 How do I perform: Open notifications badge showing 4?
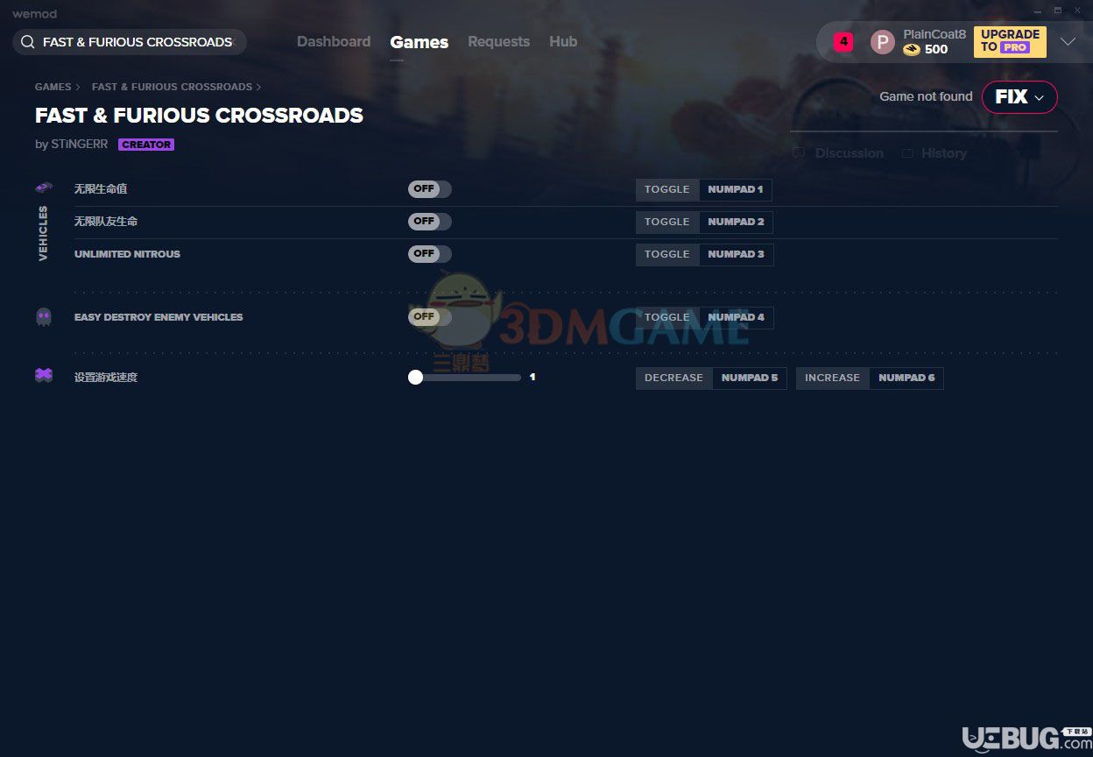click(843, 41)
